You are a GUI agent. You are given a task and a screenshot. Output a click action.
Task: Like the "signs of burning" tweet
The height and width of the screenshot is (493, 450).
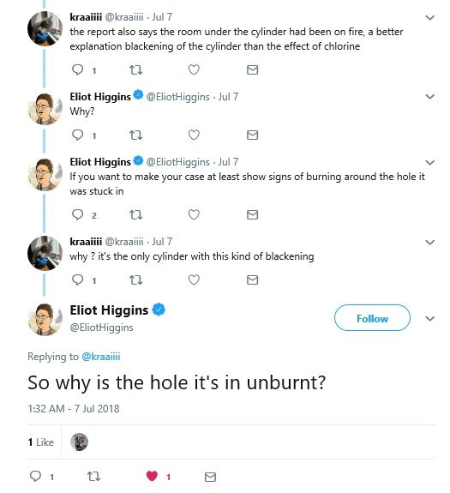(194, 214)
